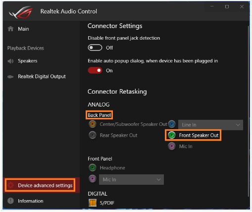Click the back panel Mic In label

(186, 146)
